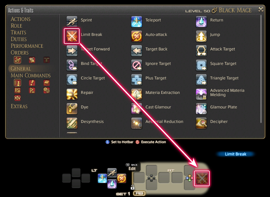Screen dimensions: 270x197
Task: Select the Repair wrench icon
Action: (72, 94)
